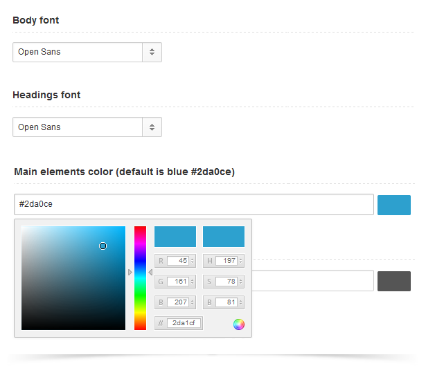Click the color wheel submit icon
Image resolution: width=426 pixels, height=366 pixels.
click(x=239, y=324)
